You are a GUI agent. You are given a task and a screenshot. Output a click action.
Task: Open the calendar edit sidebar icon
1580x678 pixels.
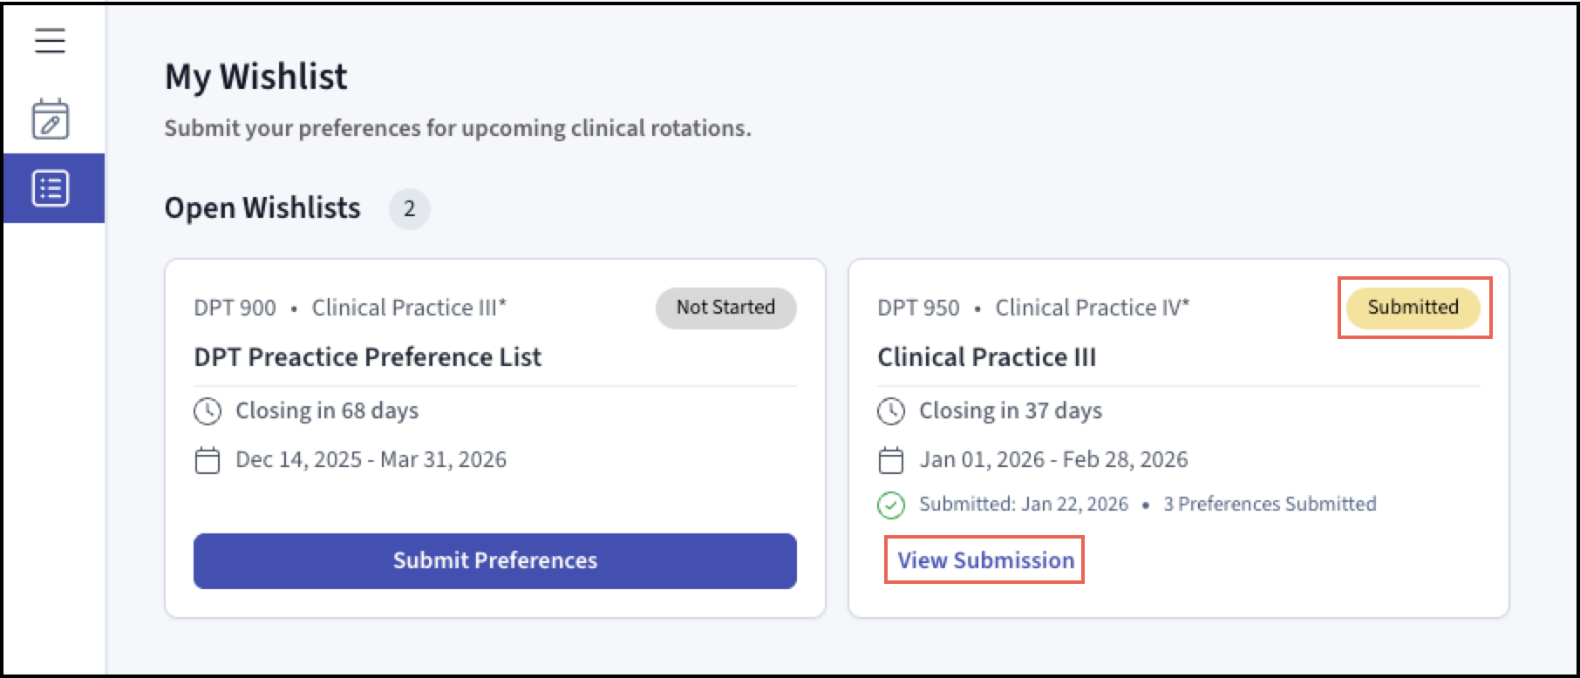(51, 119)
